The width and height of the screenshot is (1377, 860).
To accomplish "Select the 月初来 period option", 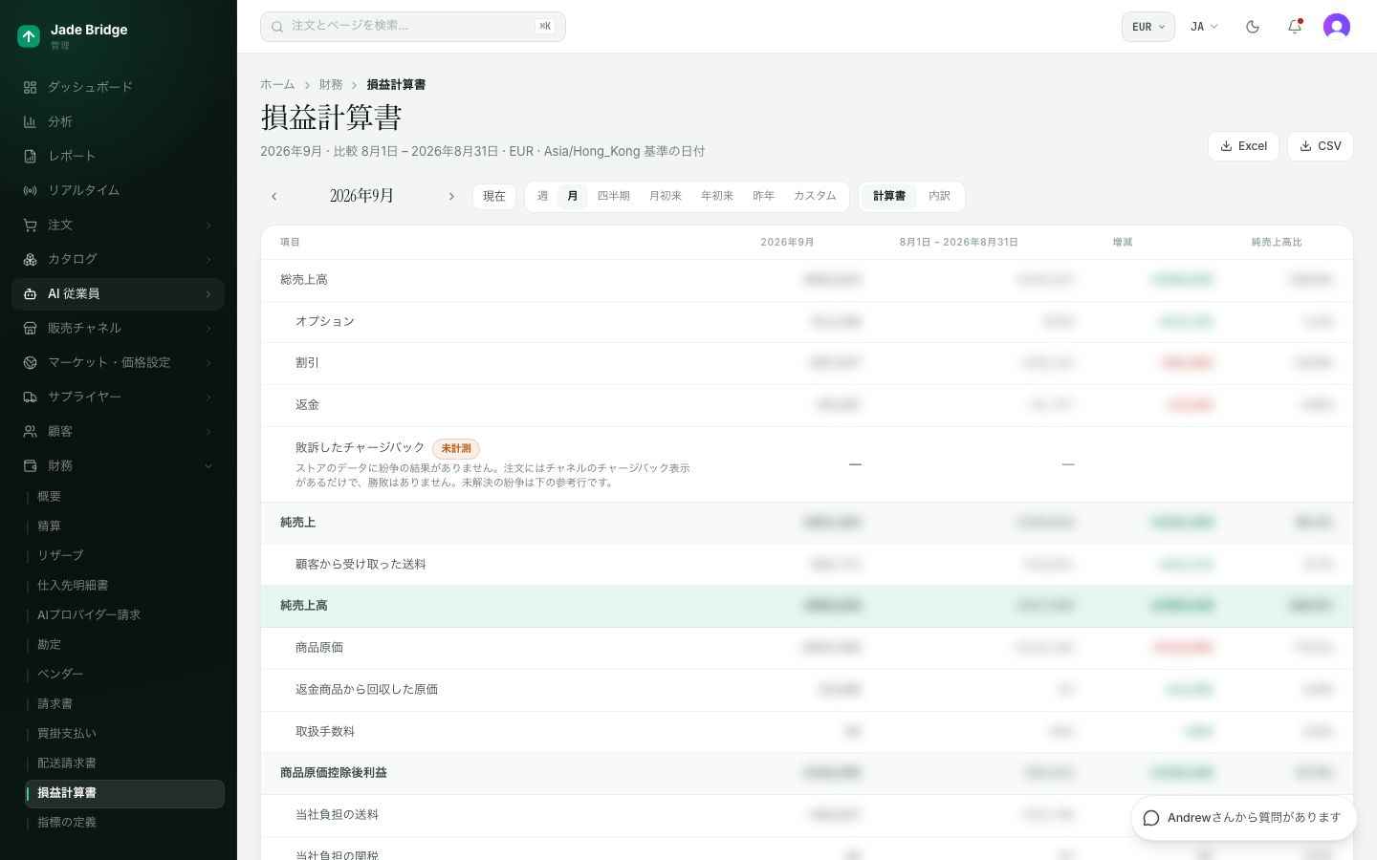I will [666, 196].
